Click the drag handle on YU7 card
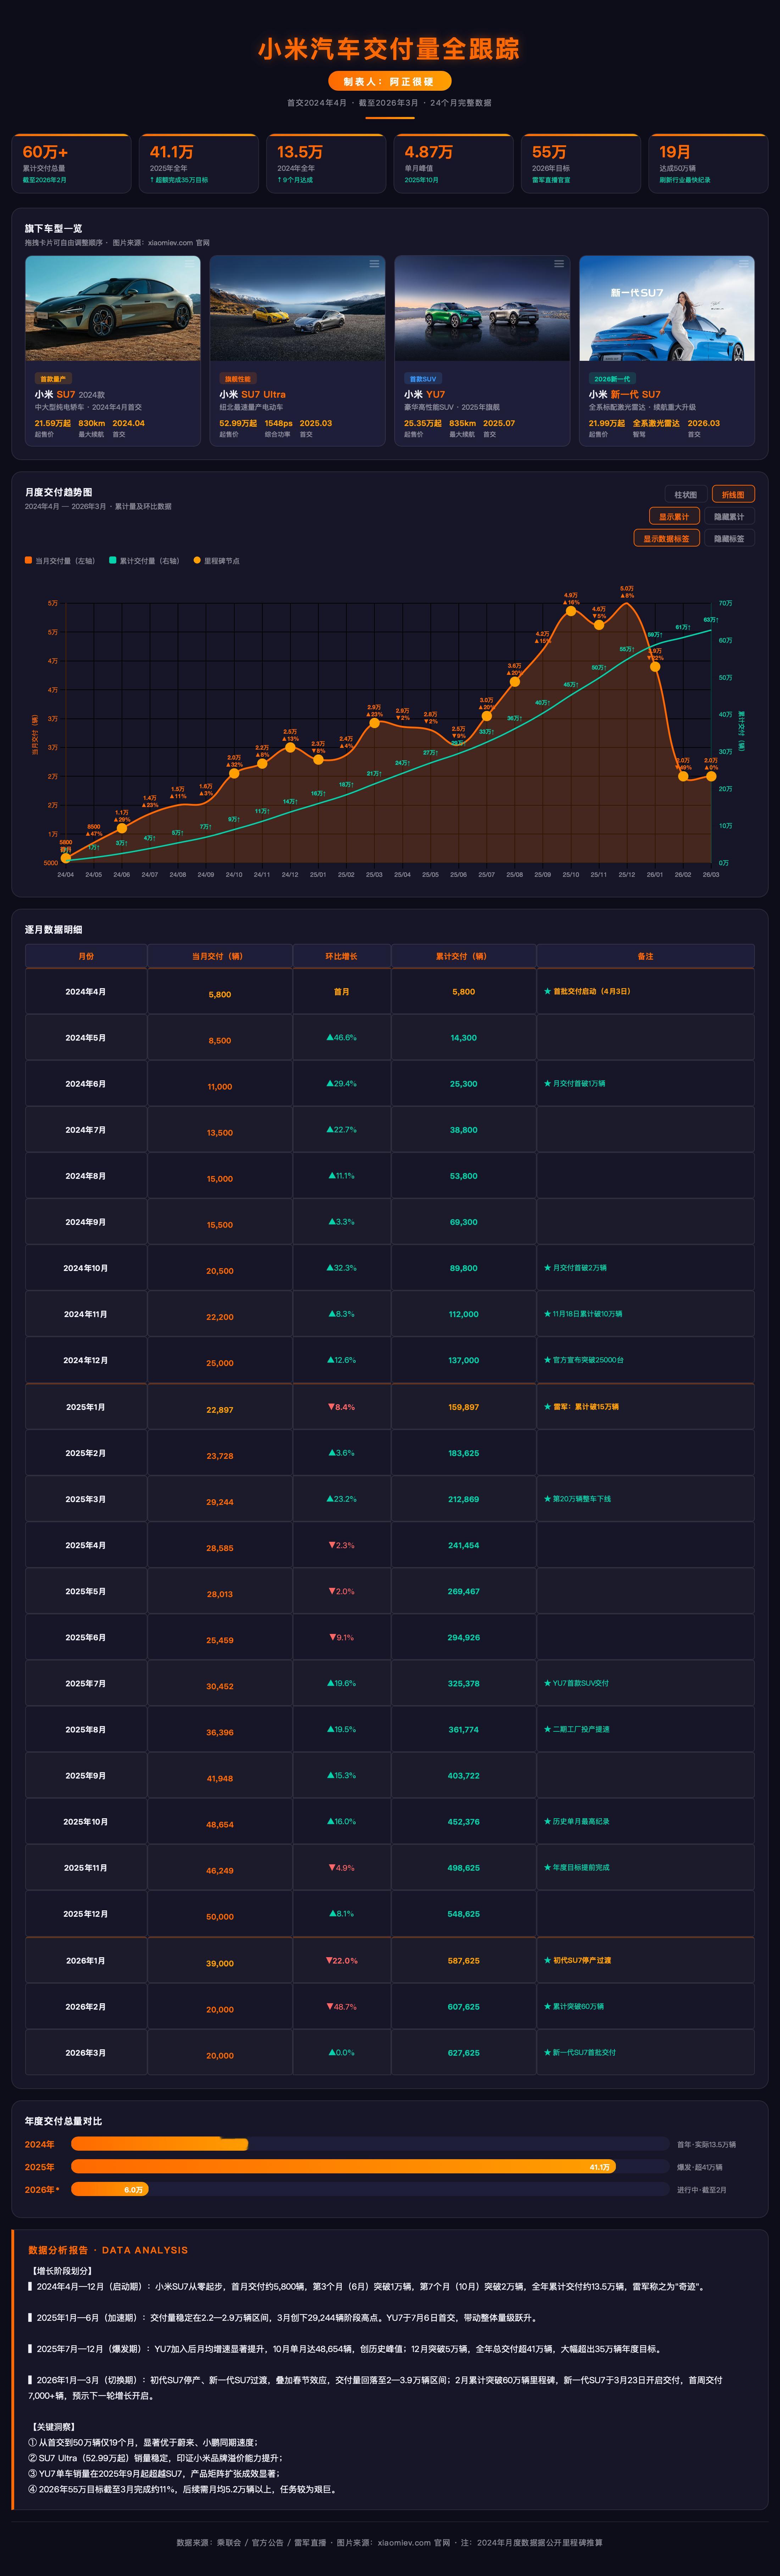780x2576 pixels. point(559,264)
